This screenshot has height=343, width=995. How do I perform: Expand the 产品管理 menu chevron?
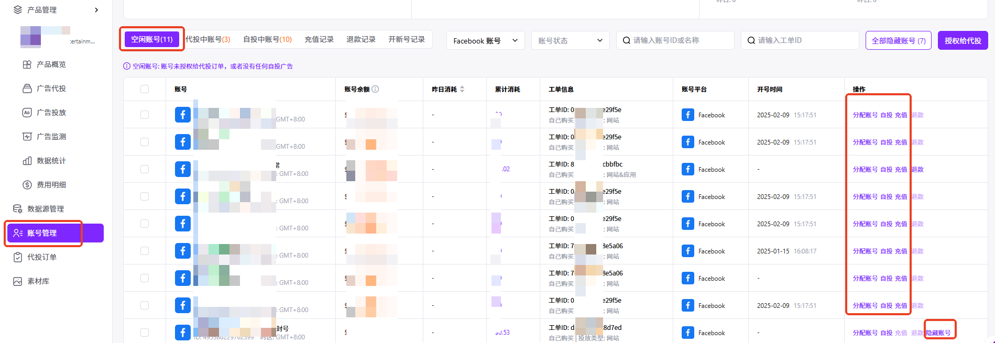[96, 10]
